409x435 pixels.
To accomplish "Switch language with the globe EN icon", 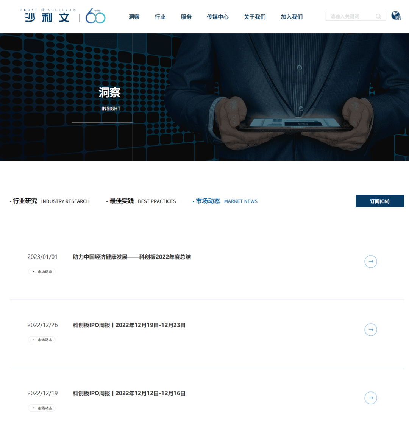I will coord(396,16).
